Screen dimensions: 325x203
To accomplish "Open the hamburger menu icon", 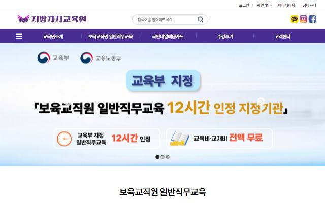I will tap(19, 36).
